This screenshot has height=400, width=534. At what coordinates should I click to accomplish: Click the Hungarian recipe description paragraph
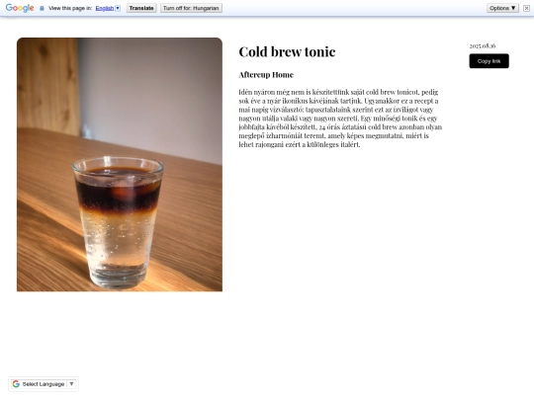point(340,119)
